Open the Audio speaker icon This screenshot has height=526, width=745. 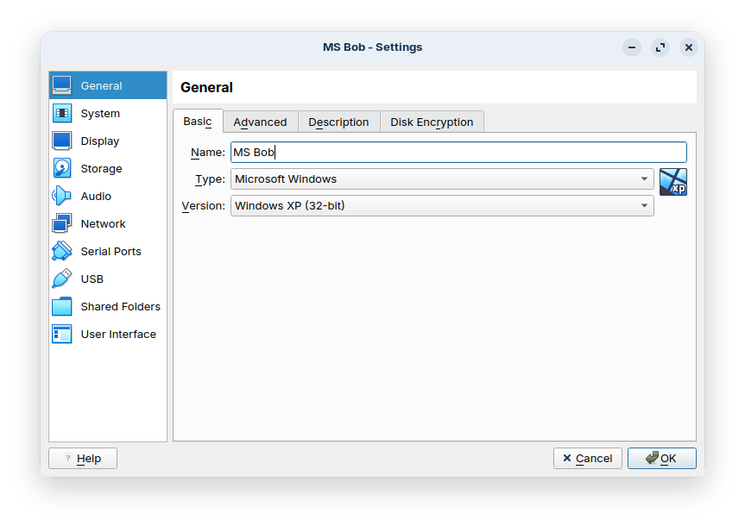click(62, 196)
